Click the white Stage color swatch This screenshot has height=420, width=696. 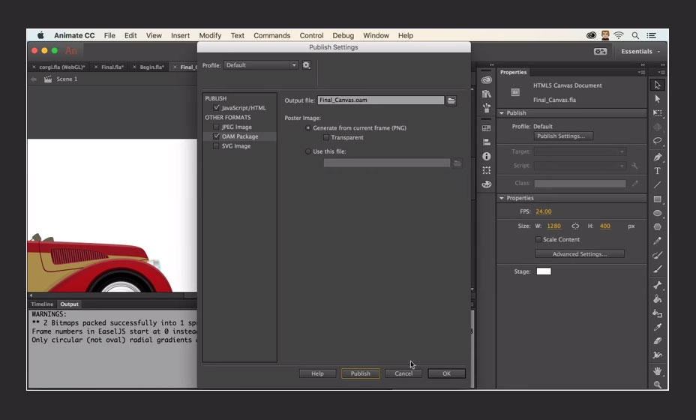544,271
